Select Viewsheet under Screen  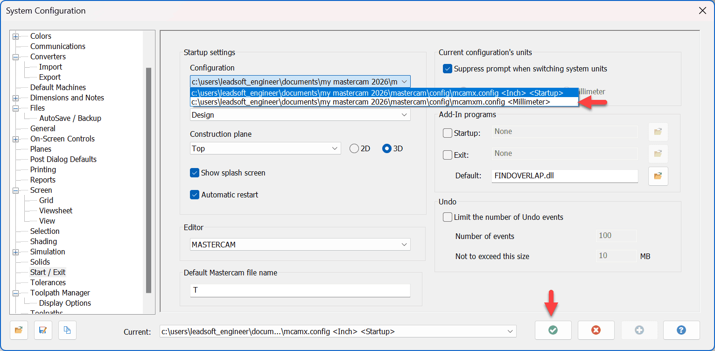[x=56, y=211]
